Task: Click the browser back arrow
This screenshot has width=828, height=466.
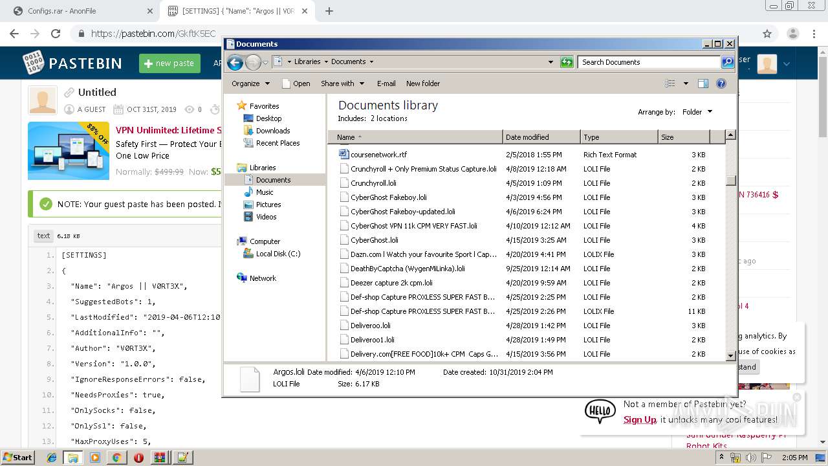Action: point(14,34)
